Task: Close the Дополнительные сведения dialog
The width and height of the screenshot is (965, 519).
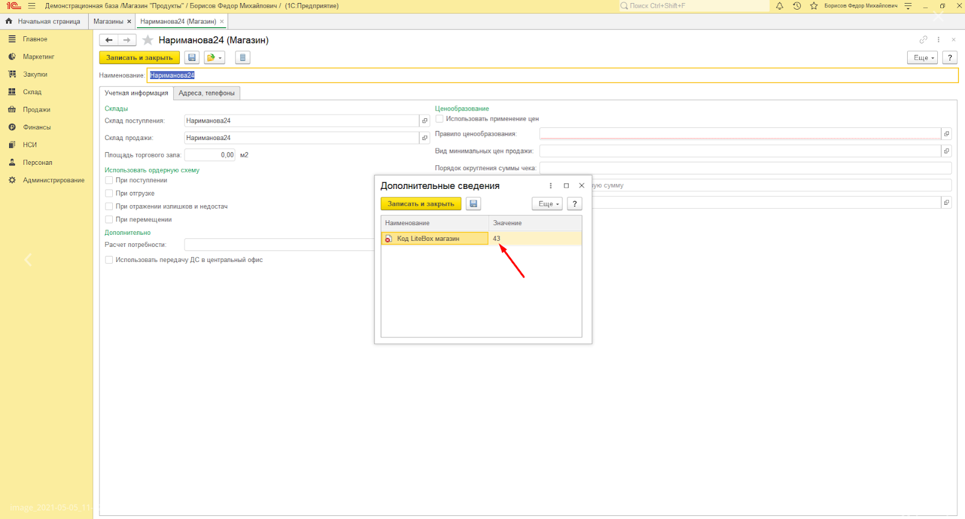Action: 581,186
